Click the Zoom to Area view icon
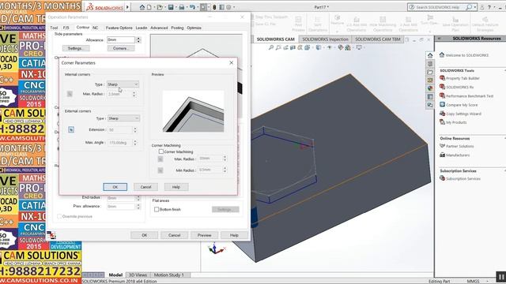Viewport: 506px width, 284px height. (278, 47)
